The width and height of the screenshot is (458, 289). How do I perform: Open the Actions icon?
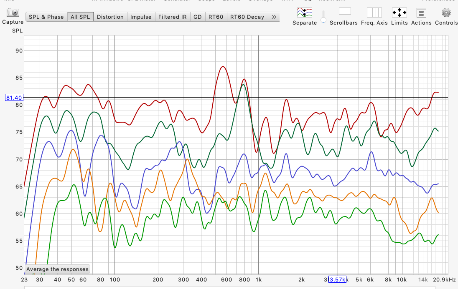pyautogui.click(x=421, y=13)
